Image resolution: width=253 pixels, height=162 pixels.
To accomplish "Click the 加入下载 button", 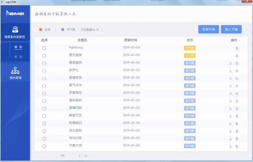I will pos(231,29).
